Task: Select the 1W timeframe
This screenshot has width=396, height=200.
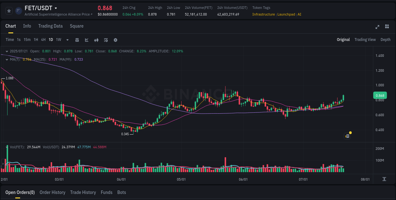Action: pyautogui.click(x=58, y=40)
